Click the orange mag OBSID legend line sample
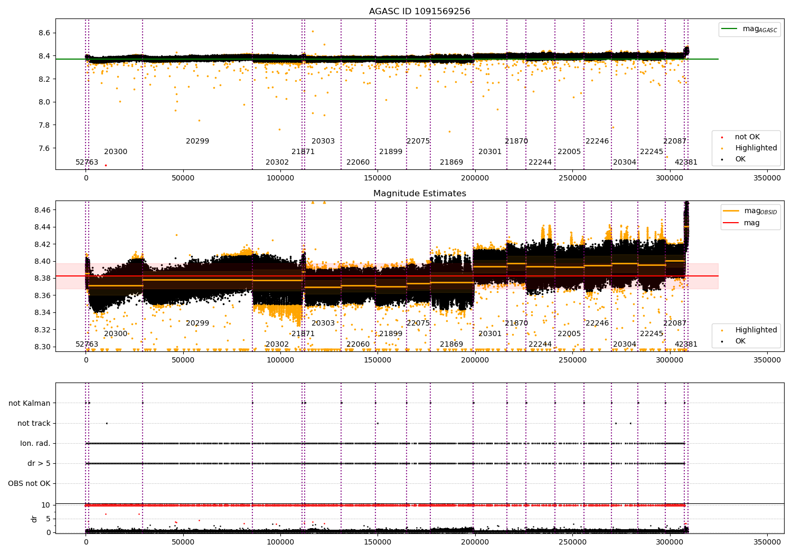This screenshot has height=554, width=792. tap(731, 211)
